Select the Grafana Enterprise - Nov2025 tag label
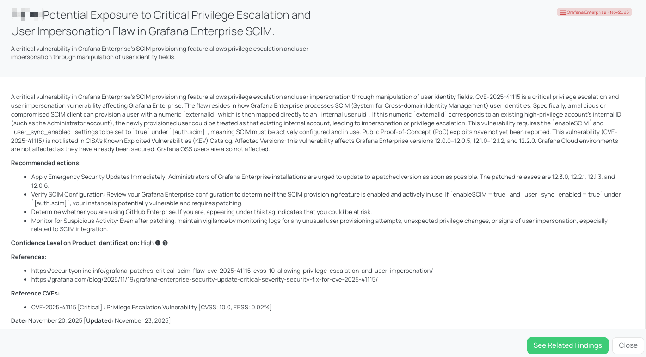 click(x=597, y=12)
